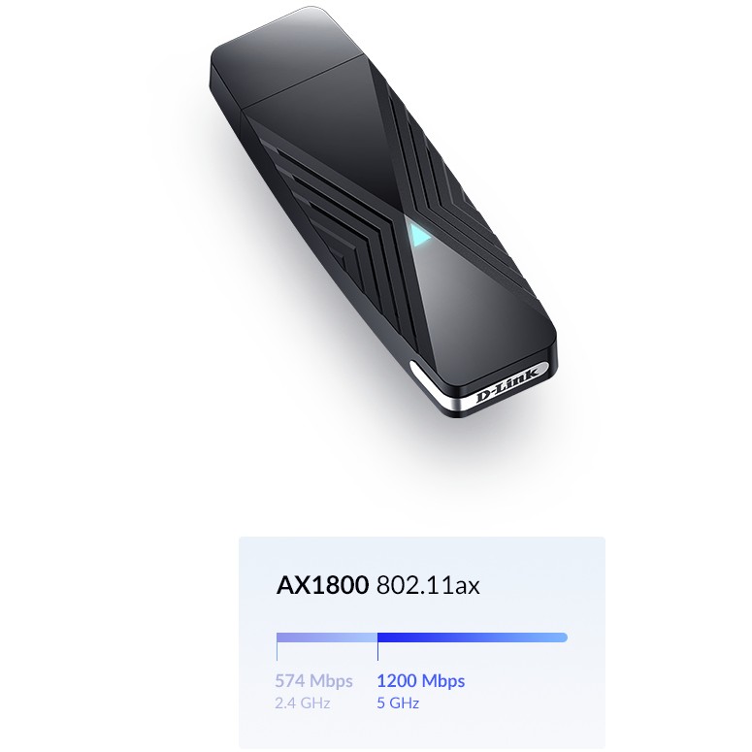Click the AX1800 heading text
This screenshot has height=752, width=752.
point(322,585)
